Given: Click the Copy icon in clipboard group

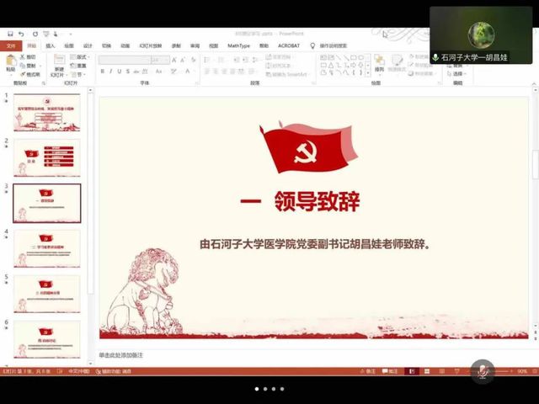Looking at the screenshot, I should click(23, 66).
